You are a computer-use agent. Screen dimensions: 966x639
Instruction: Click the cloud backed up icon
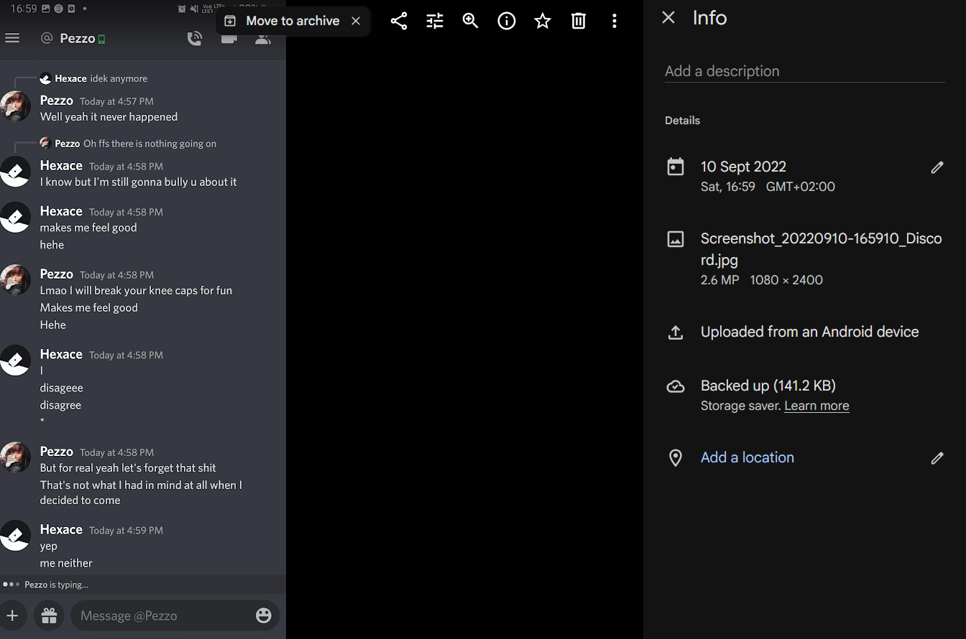point(676,387)
